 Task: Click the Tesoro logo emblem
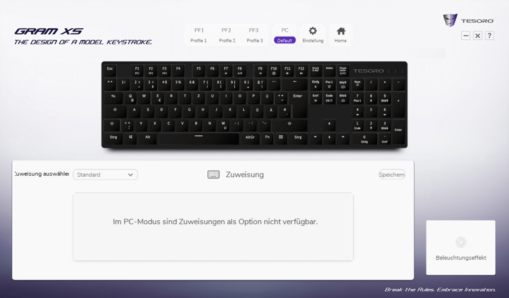click(x=450, y=20)
